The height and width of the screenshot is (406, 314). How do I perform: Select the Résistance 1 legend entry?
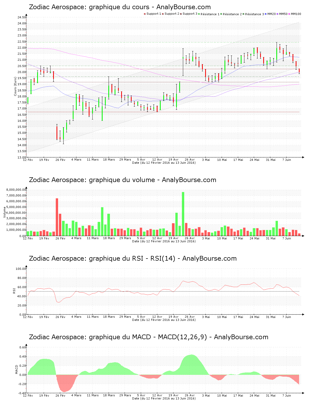click(209, 14)
